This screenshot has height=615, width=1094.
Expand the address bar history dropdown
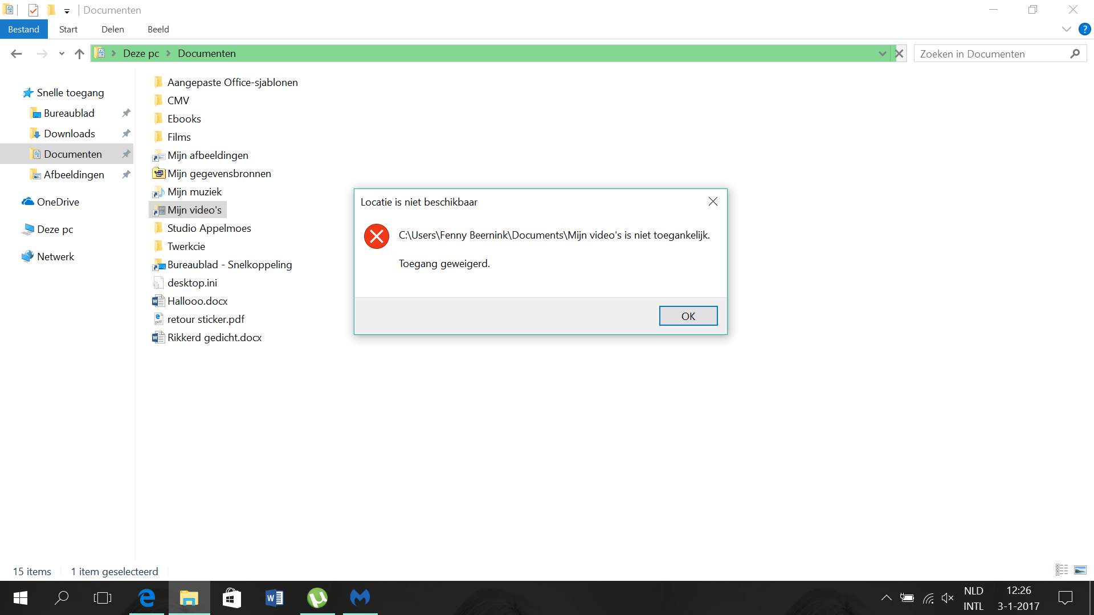pyautogui.click(x=882, y=54)
